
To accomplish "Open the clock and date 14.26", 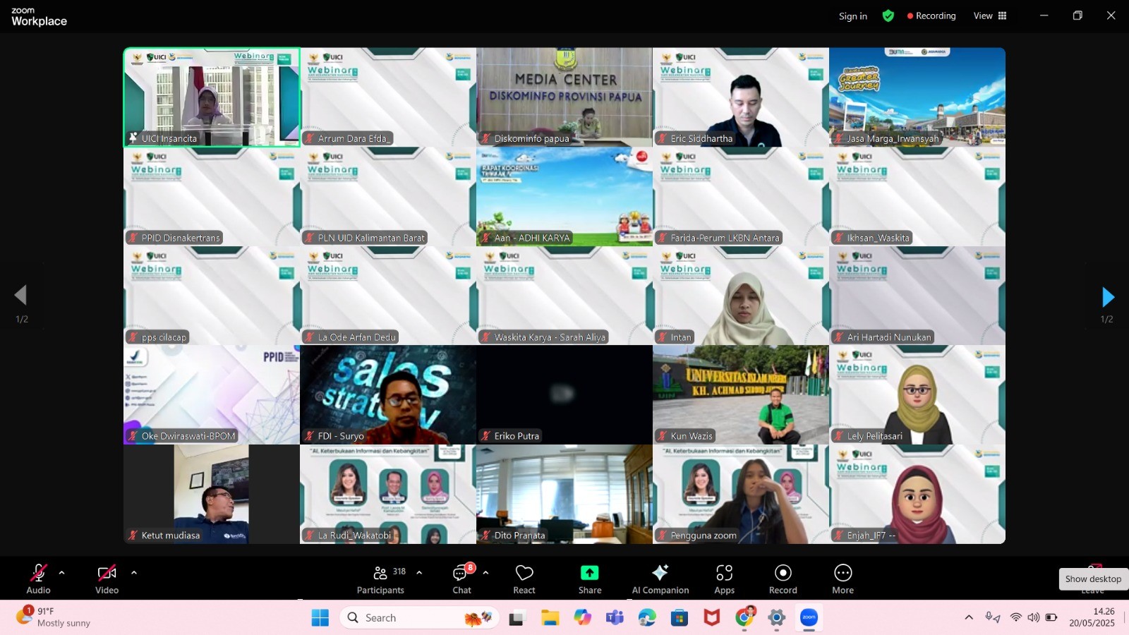I will 1092,617.
